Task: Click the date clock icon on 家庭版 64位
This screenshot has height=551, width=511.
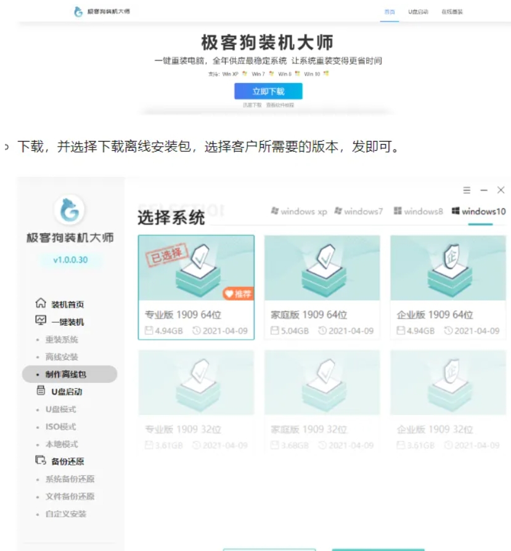Action: click(x=322, y=331)
